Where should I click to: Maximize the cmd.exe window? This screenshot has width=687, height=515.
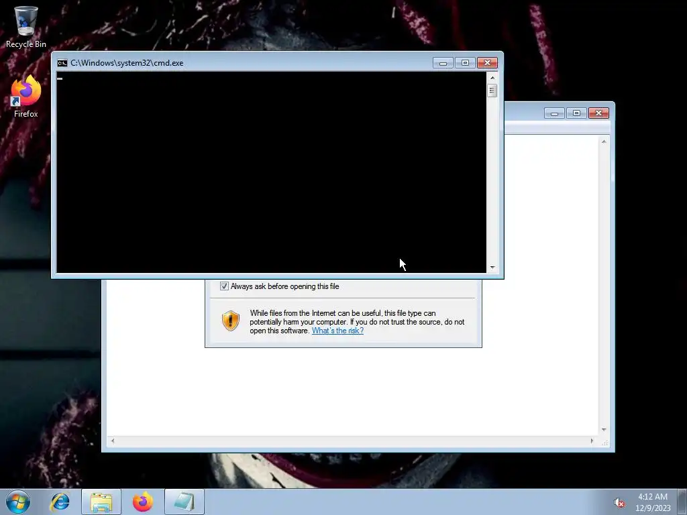[465, 63]
